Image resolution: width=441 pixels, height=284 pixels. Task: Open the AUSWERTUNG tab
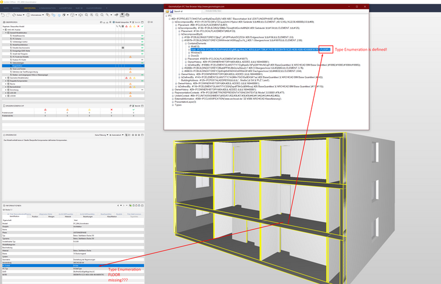[66, 8]
